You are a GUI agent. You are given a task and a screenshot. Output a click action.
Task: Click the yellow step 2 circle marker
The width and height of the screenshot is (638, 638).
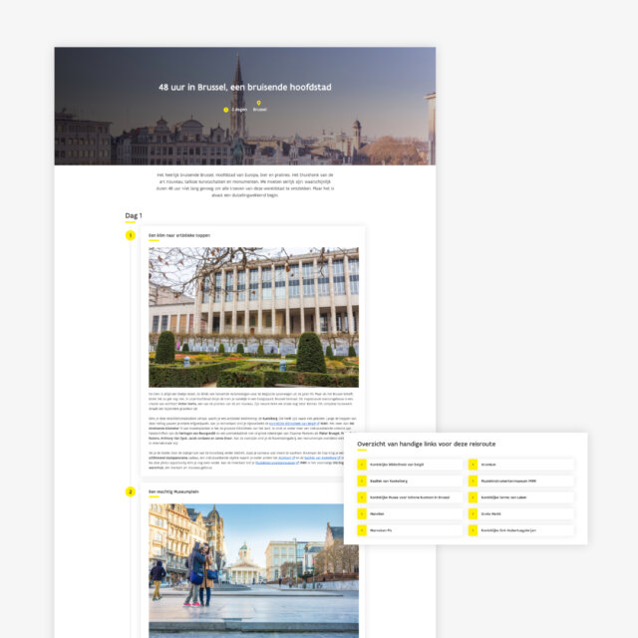pos(131,491)
